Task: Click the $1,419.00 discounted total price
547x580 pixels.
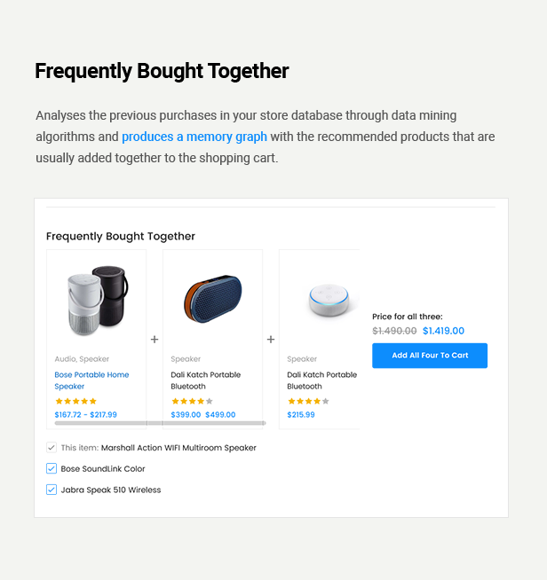Action: [x=443, y=331]
